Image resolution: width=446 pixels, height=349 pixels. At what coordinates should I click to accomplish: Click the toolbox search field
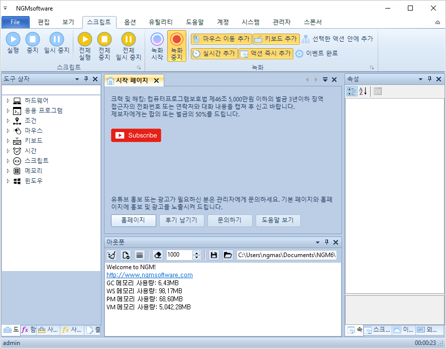coord(51,90)
